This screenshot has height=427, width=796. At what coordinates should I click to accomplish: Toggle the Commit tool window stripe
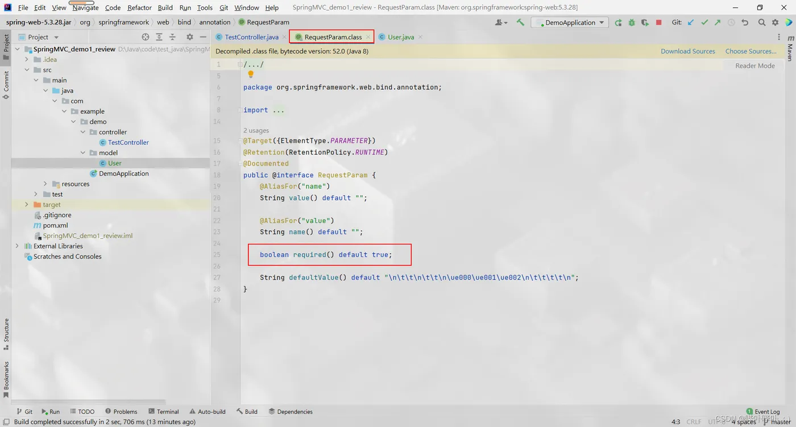pos(6,85)
